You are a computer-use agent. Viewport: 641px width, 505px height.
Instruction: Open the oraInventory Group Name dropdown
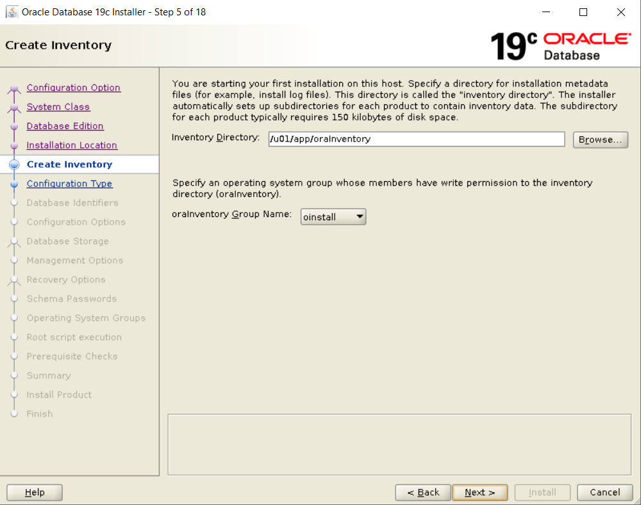333,217
